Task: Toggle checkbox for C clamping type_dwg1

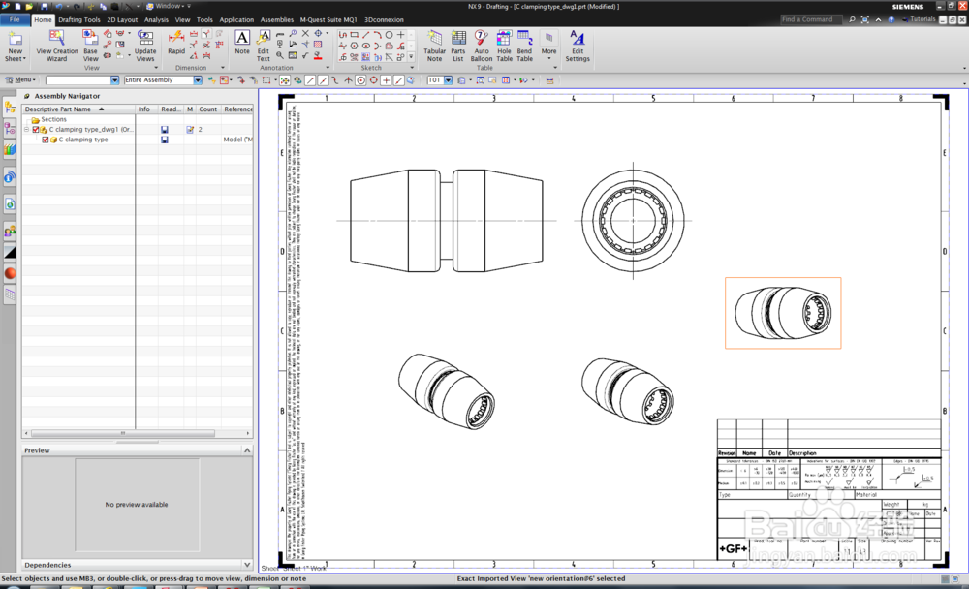Action: point(36,129)
